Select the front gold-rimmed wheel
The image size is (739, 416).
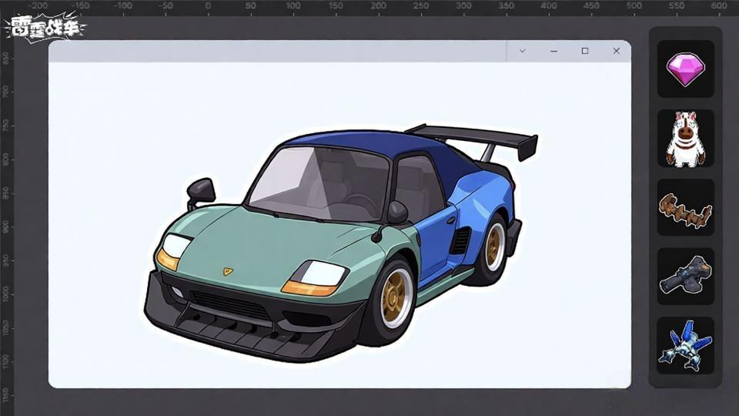(x=396, y=297)
